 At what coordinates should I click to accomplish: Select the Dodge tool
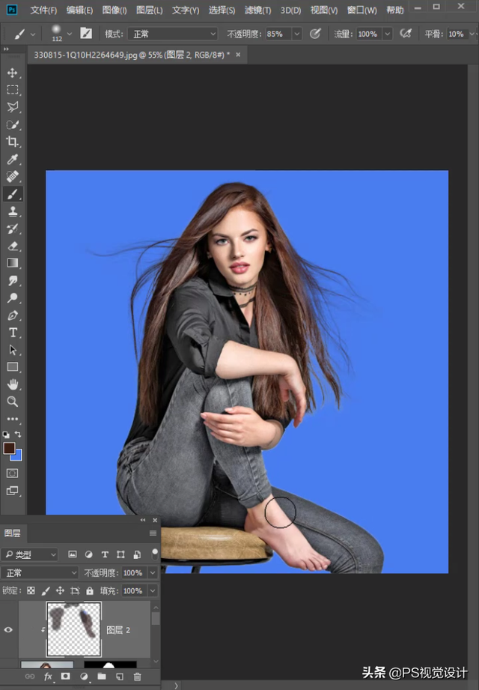click(12, 298)
